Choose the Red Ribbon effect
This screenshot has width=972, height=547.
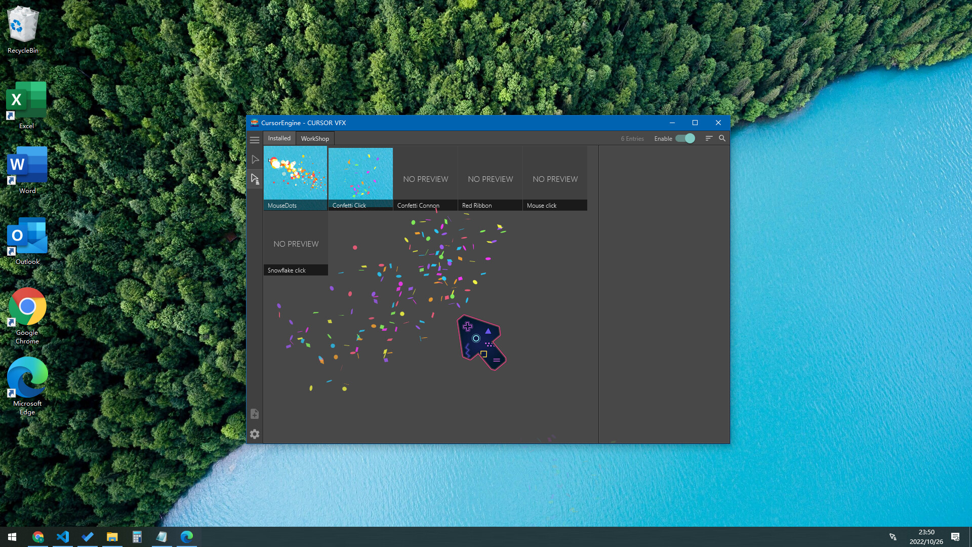[x=490, y=179]
